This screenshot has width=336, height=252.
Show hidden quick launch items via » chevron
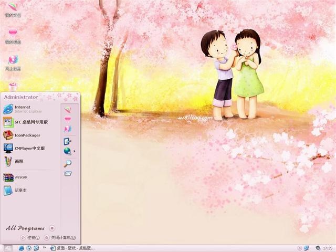(x=44, y=247)
